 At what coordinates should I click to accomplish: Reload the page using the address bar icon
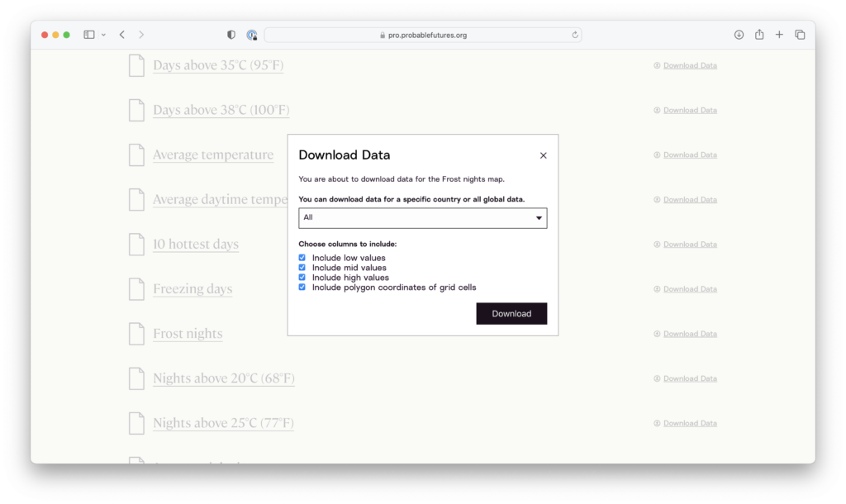tap(575, 34)
